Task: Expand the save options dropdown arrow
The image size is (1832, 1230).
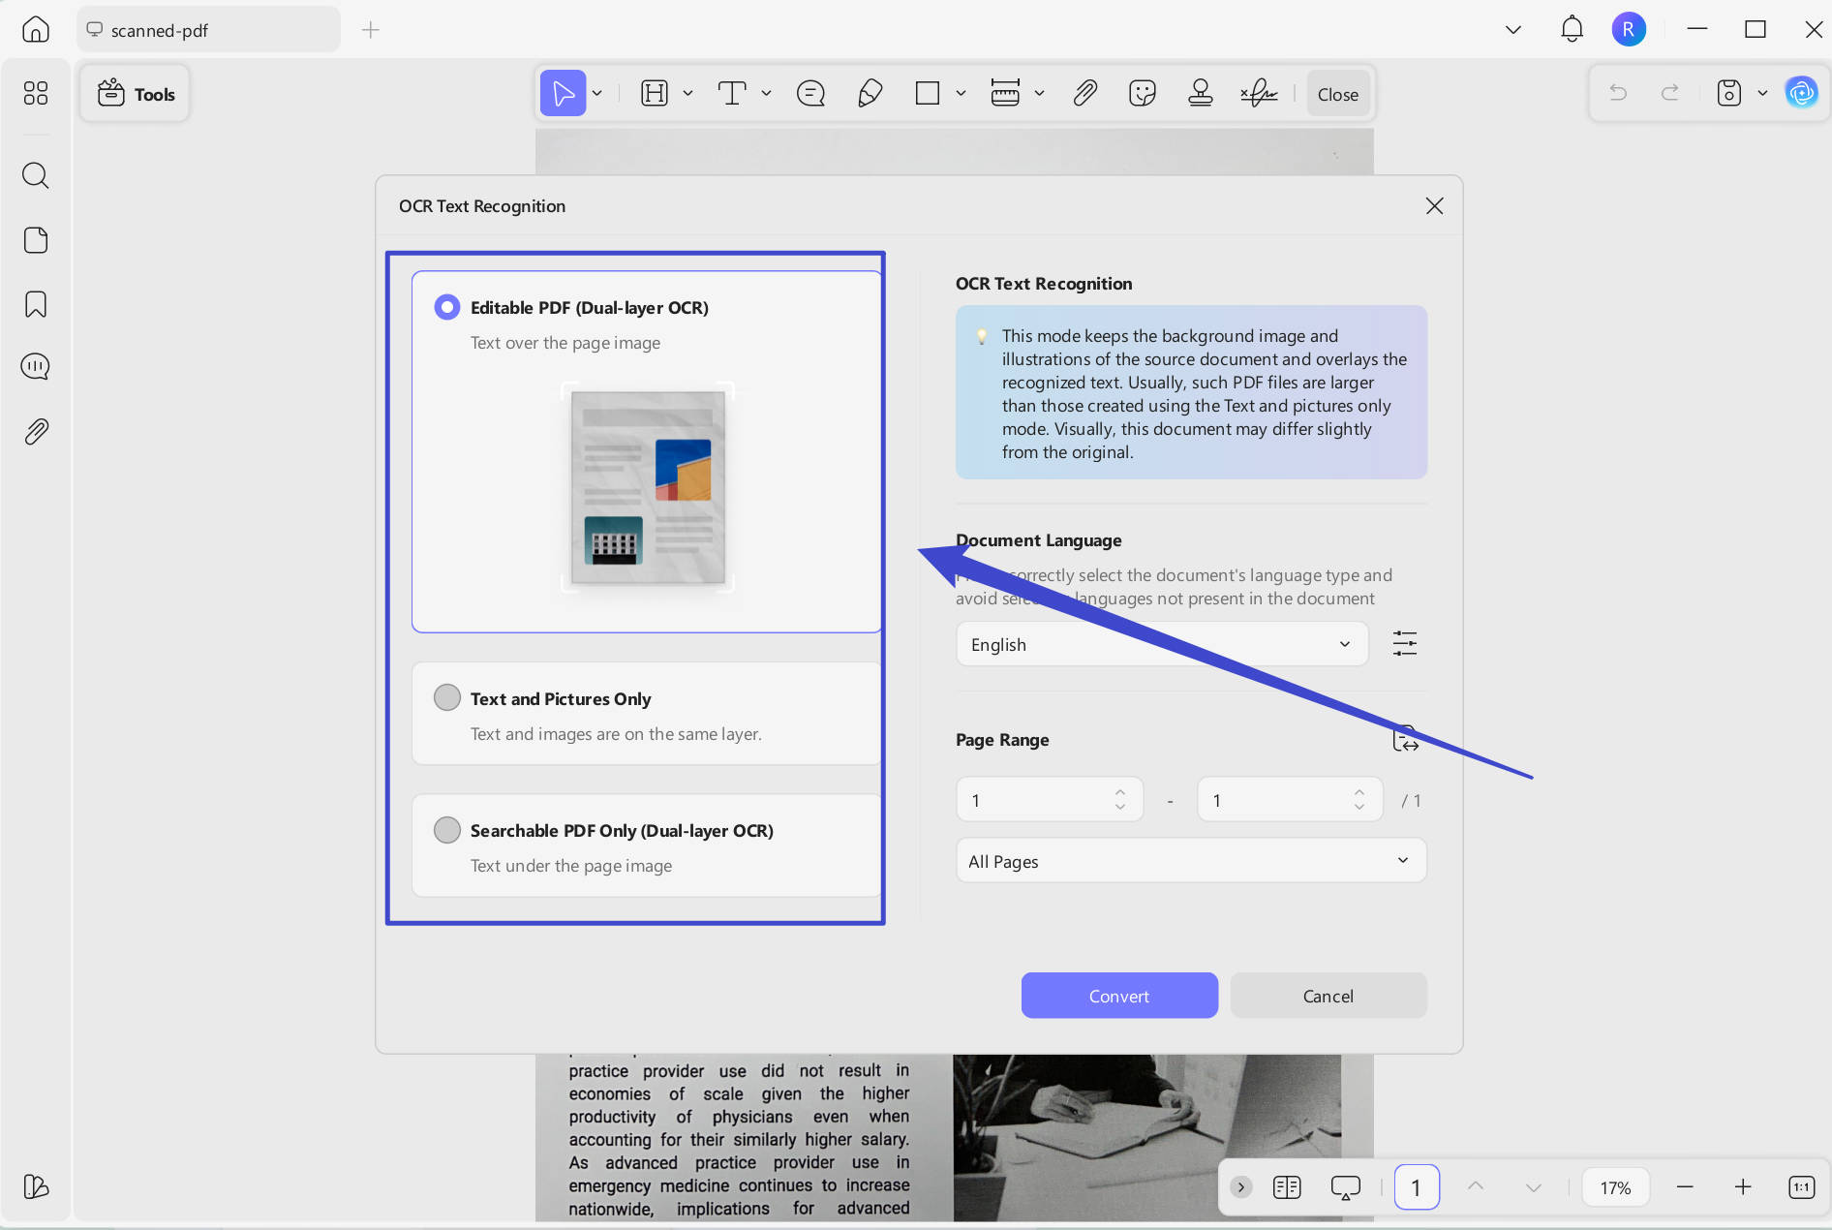Action: [1762, 93]
